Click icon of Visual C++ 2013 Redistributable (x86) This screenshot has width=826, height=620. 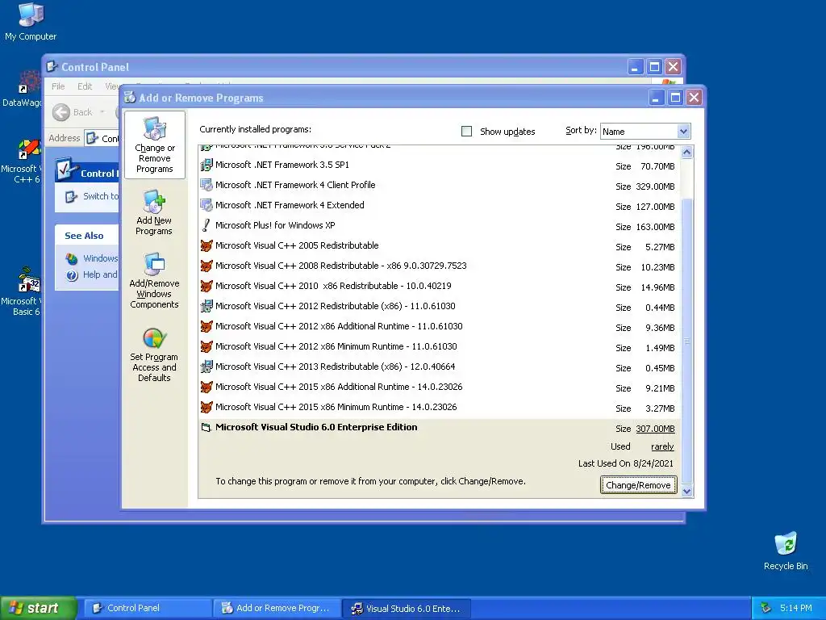click(x=206, y=367)
